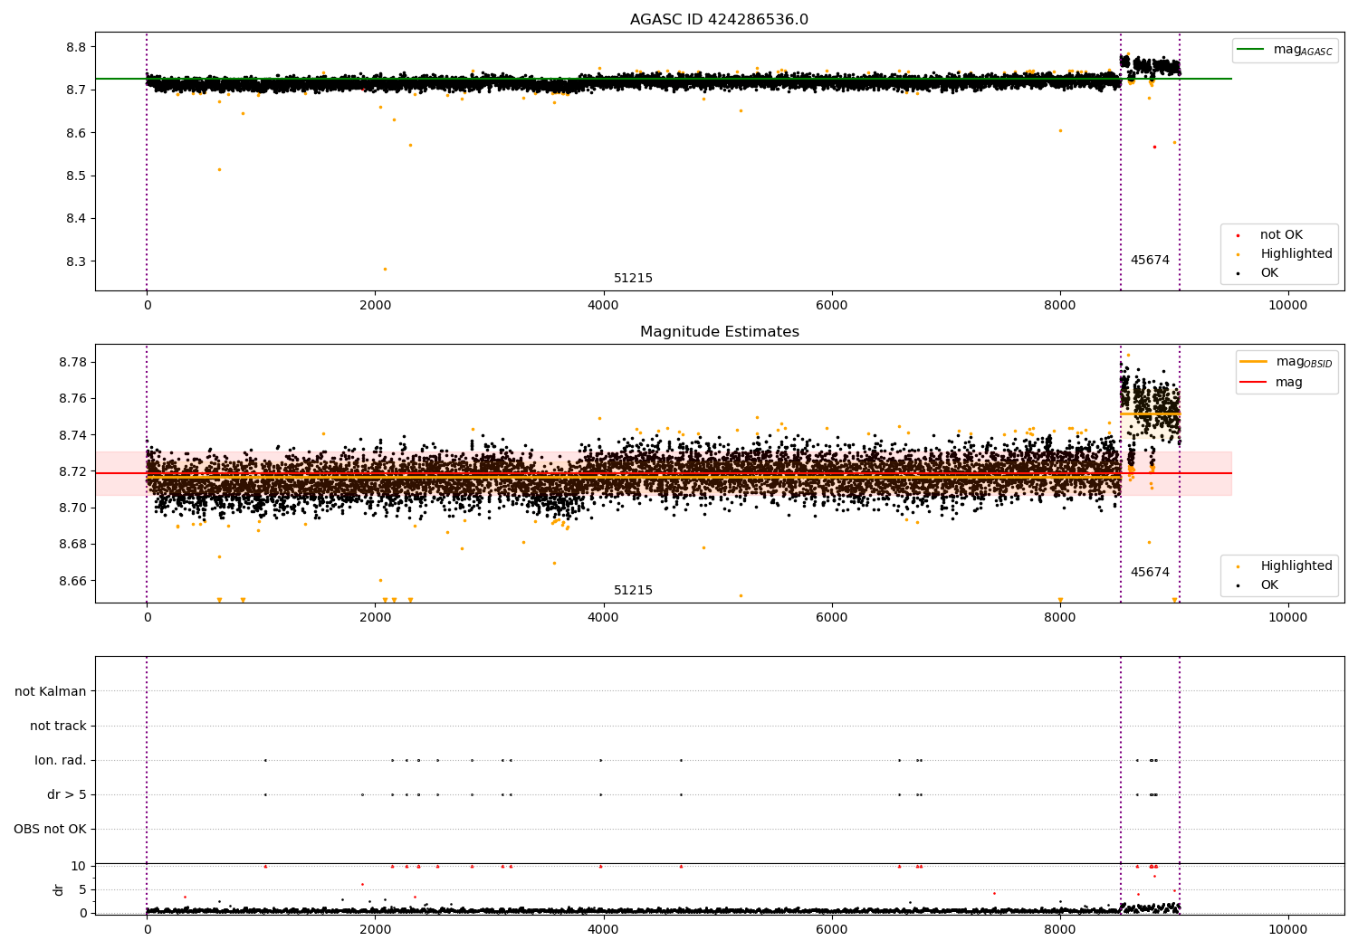Select "Highlighted" legend entry in middle plot
The width and height of the screenshot is (1358, 950).
click(x=1296, y=566)
